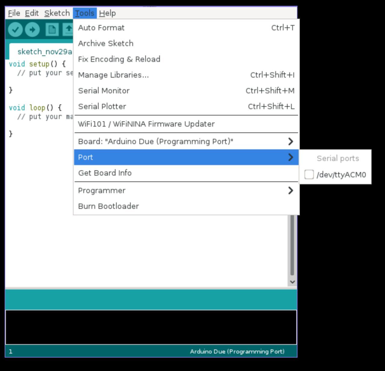This screenshot has height=371, width=385.
Task: Expand the Programmer submenu arrow
Action: point(290,190)
